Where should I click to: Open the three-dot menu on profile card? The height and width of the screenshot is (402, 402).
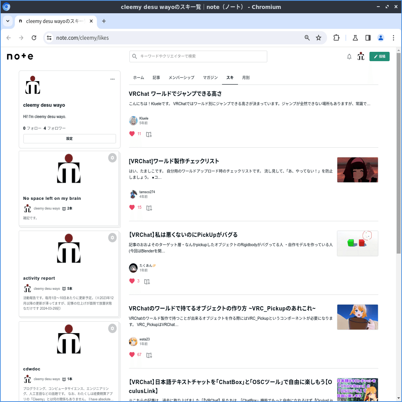click(x=112, y=79)
